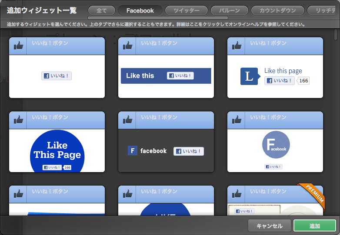
Task: Select the plain いいね！ button widget thumbnail
Action: click(57, 68)
